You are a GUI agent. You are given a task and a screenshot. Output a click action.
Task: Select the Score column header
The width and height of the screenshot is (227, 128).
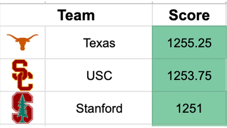(x=189, y=15)
